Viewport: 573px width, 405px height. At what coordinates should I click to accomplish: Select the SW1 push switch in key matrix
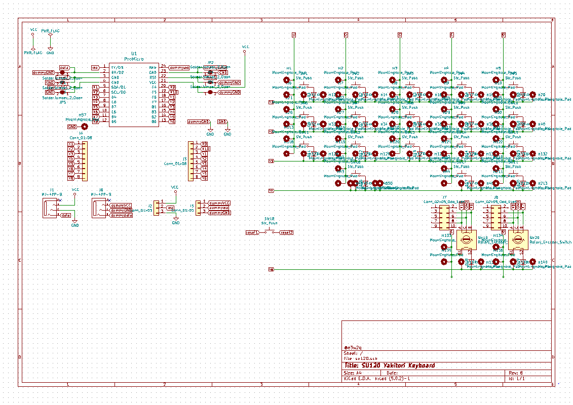303,85
